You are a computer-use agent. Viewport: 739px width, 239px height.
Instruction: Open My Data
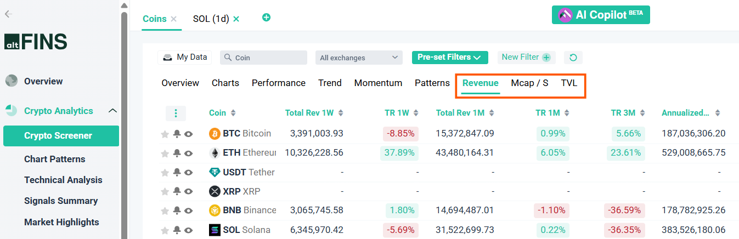click(x=185, y=57)
